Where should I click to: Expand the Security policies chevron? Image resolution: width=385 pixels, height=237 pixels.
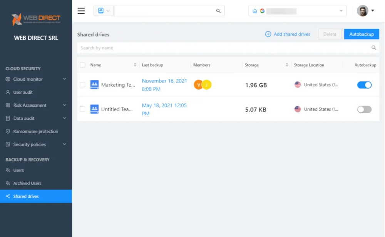point(64,144)
